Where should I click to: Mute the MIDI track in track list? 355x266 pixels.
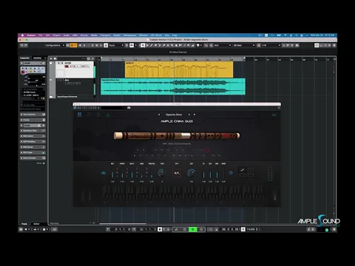pyautogui.click(x=58, y=63)
